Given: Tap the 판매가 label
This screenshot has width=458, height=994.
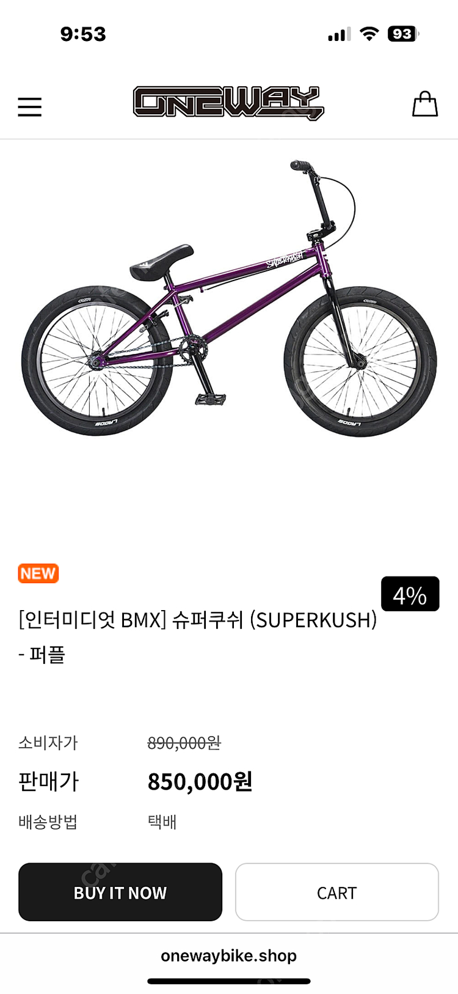Looking at the screenshot, I should (x=48, y=781).
